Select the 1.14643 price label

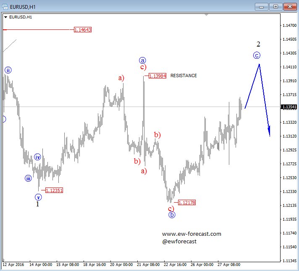(x=83, y=30)
